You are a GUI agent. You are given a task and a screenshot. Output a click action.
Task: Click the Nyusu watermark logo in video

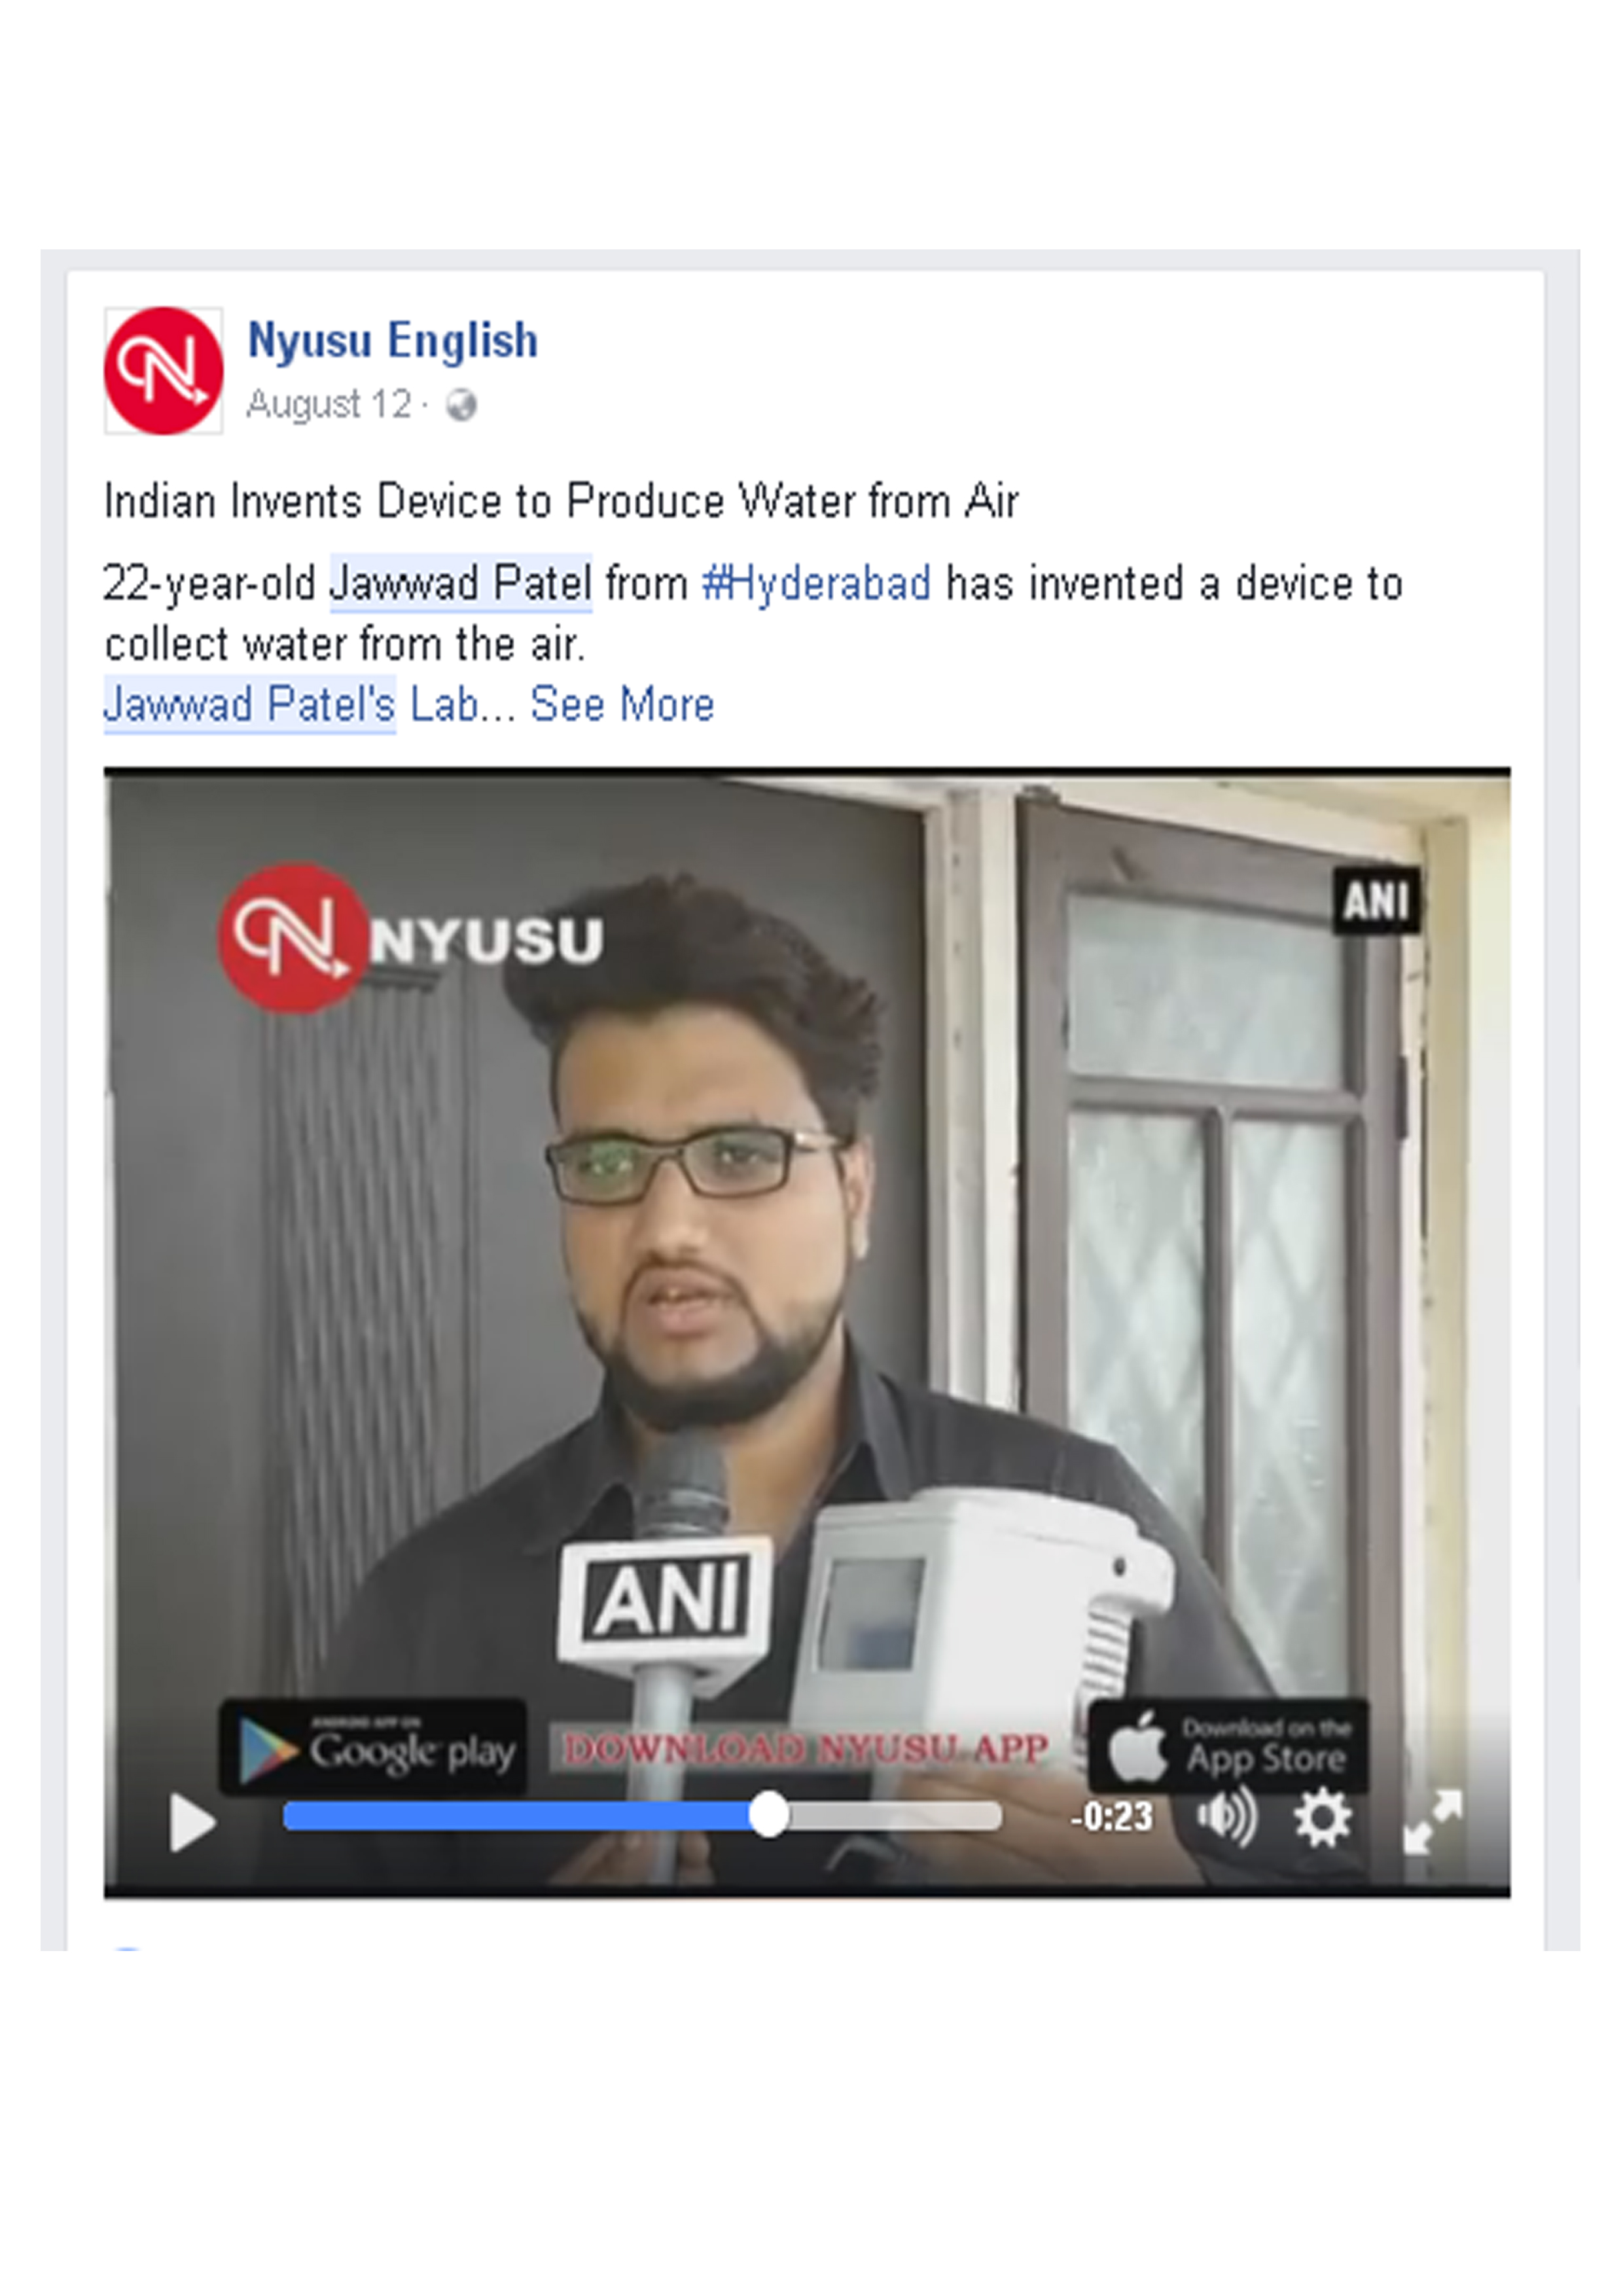(x=411, y=937)
